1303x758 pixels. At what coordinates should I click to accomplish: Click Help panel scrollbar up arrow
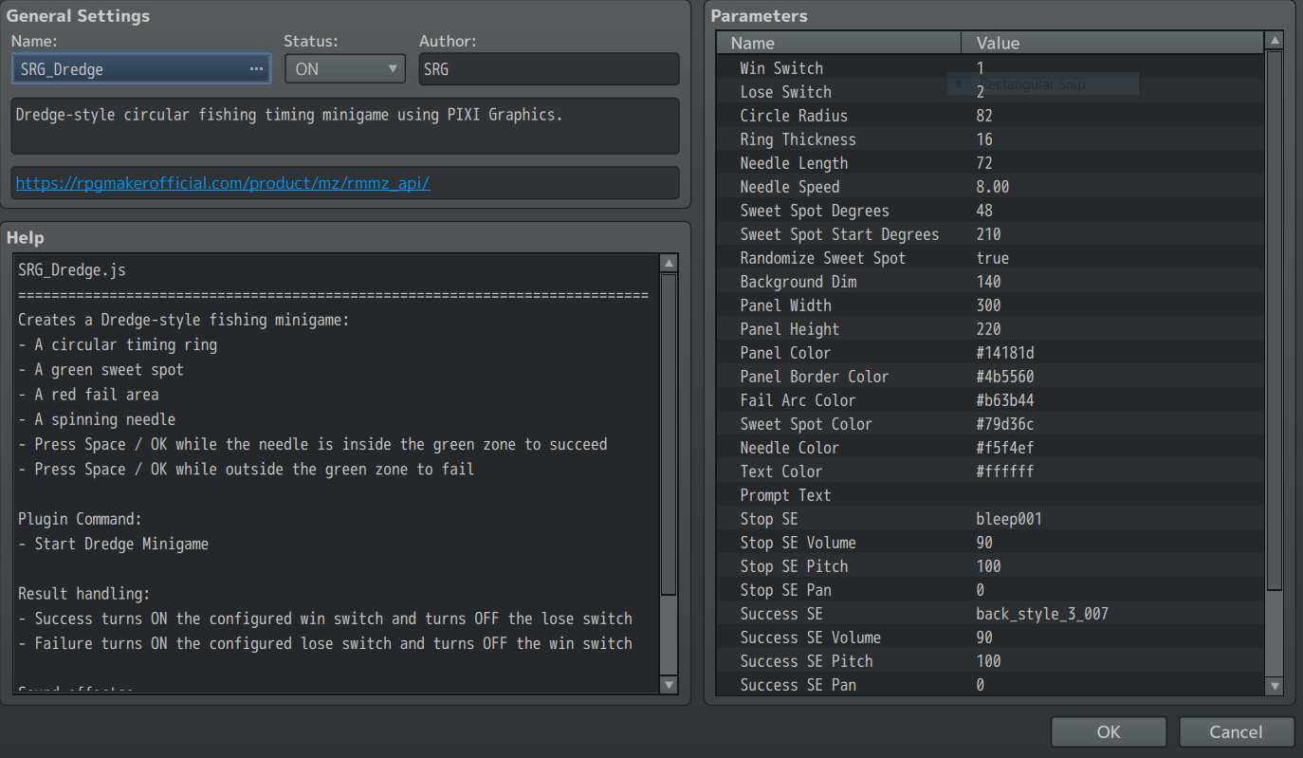click(x=669, y=264)
